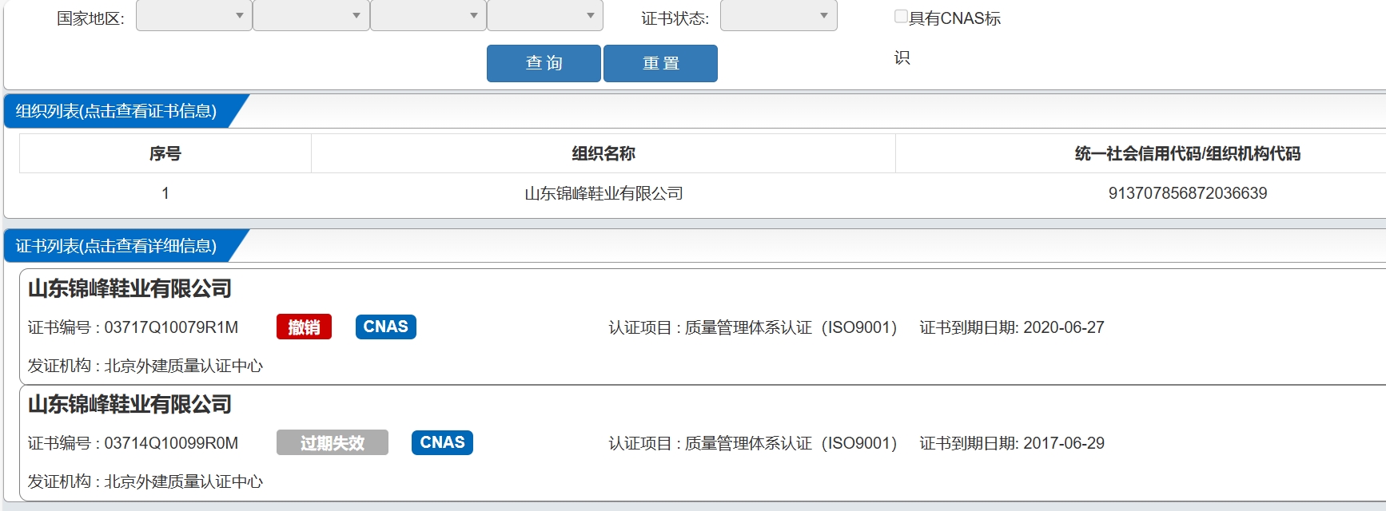The image size is (1386, 511).
Task: Select the 证书列表 section tab
Action: tap(117, 246)
